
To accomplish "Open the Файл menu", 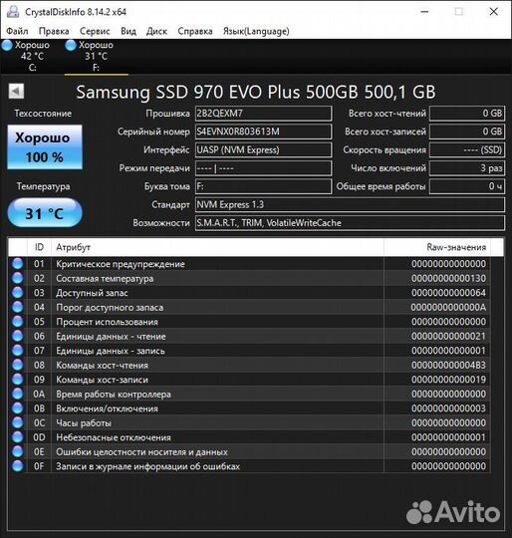I will tap(17, 31).
